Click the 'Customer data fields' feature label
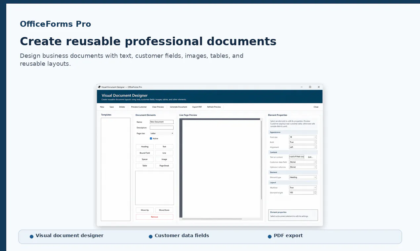420x251 pixels. coord(182,235)
